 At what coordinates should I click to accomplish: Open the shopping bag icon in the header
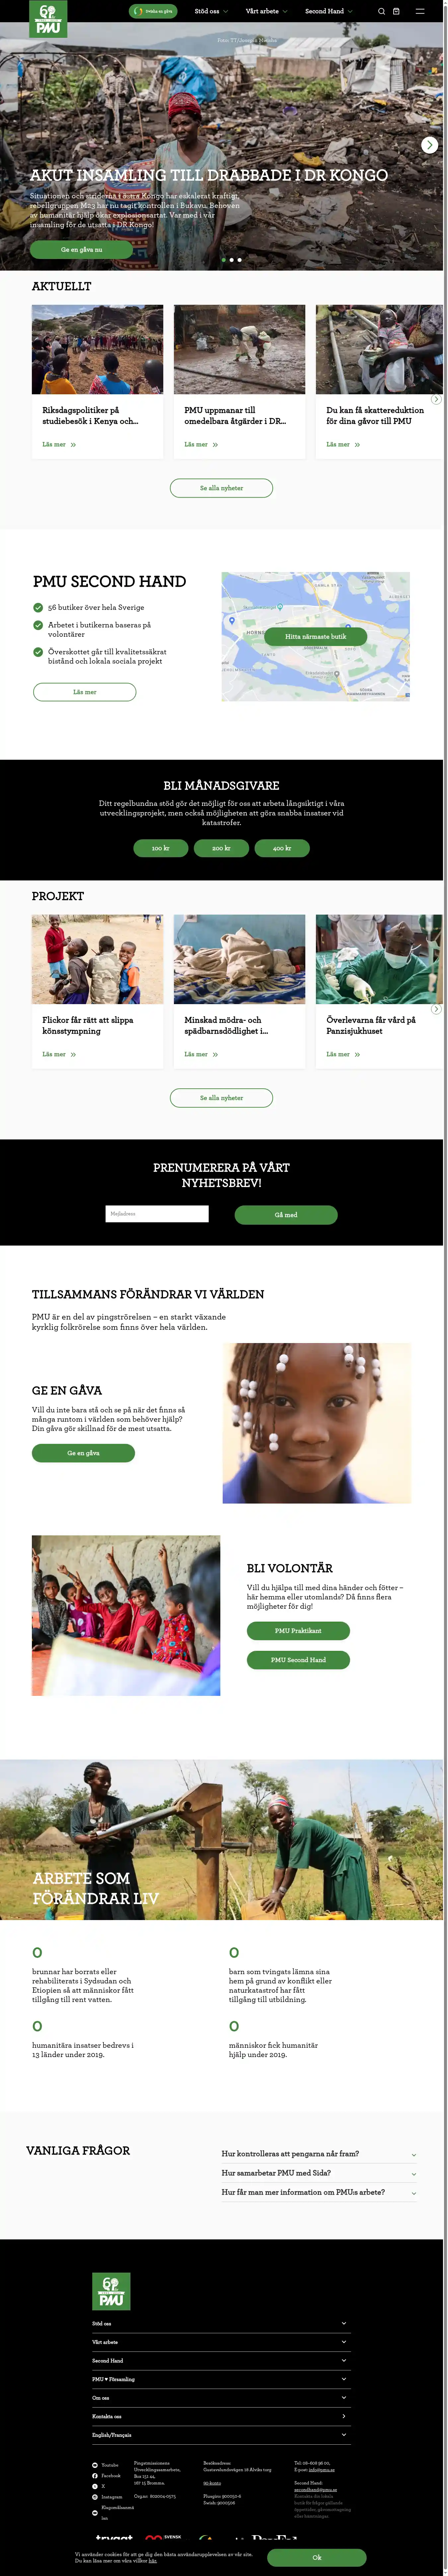(x=396, y=11)
